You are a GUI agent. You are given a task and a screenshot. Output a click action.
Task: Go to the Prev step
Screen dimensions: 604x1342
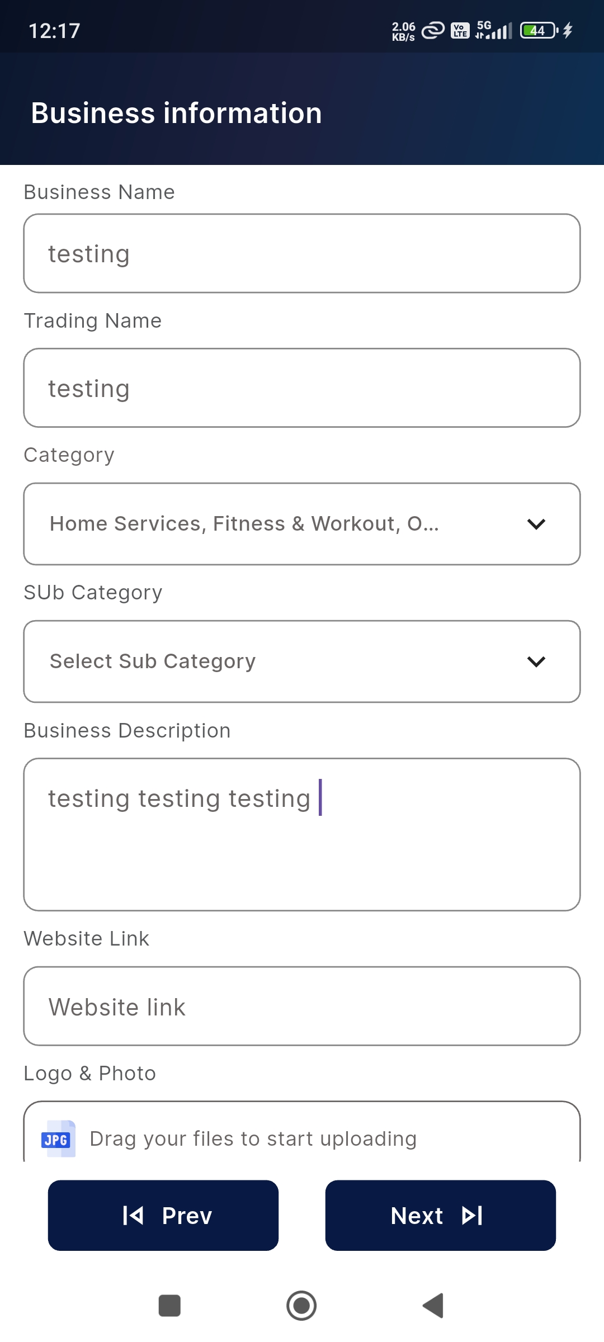tap(163, 1216)
